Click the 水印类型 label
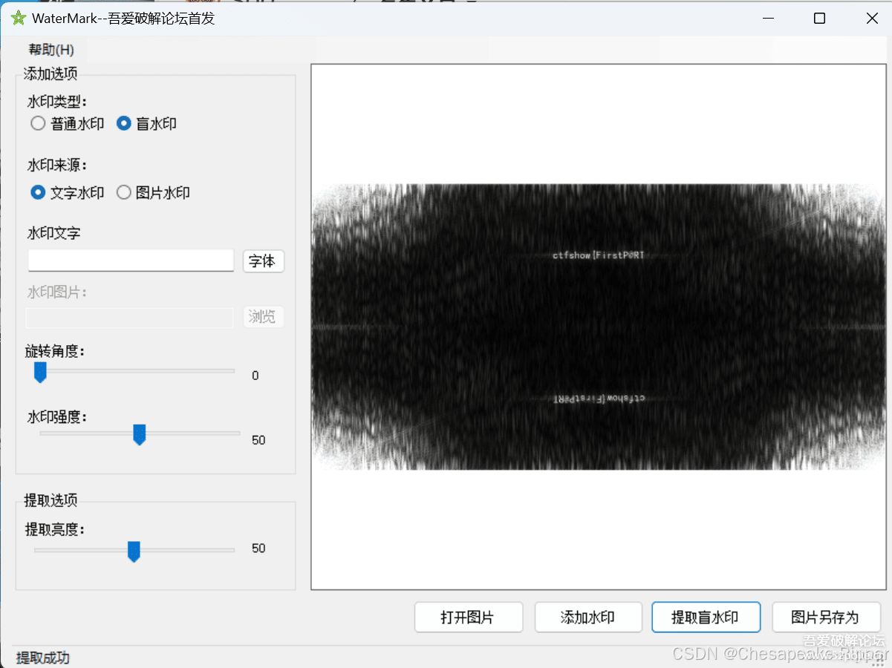The image size is (892, 668). click(57, 102)
